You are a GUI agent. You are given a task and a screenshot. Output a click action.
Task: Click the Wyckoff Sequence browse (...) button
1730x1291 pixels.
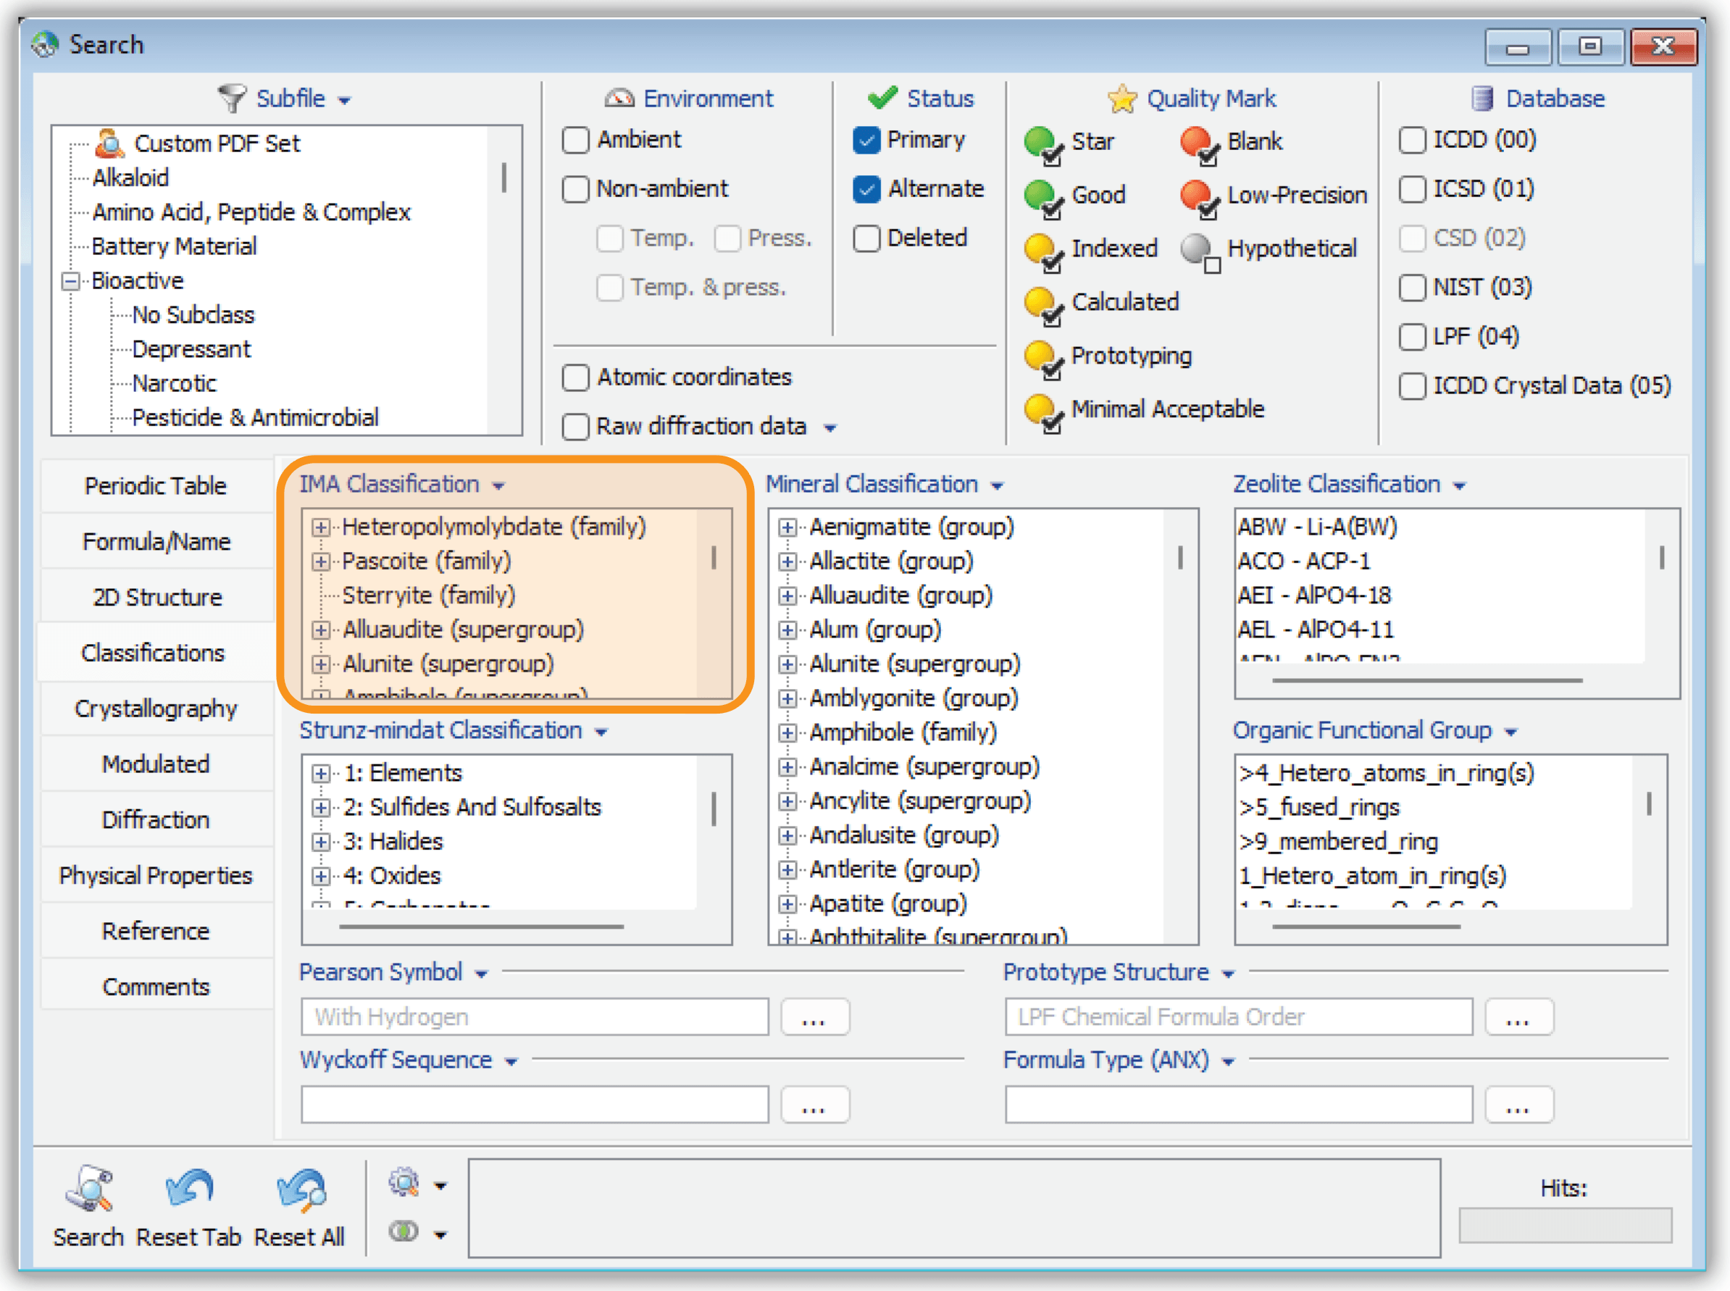pos(814,1104)
